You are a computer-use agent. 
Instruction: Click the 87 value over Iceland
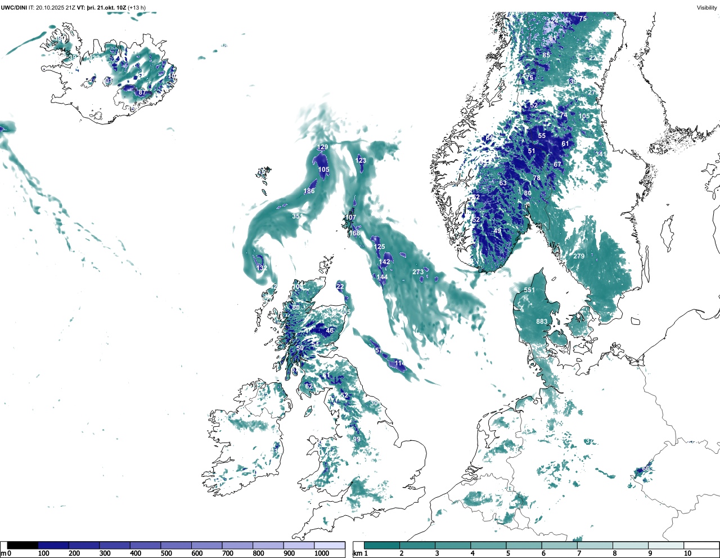pyautogui.click(x=142, y=92)
